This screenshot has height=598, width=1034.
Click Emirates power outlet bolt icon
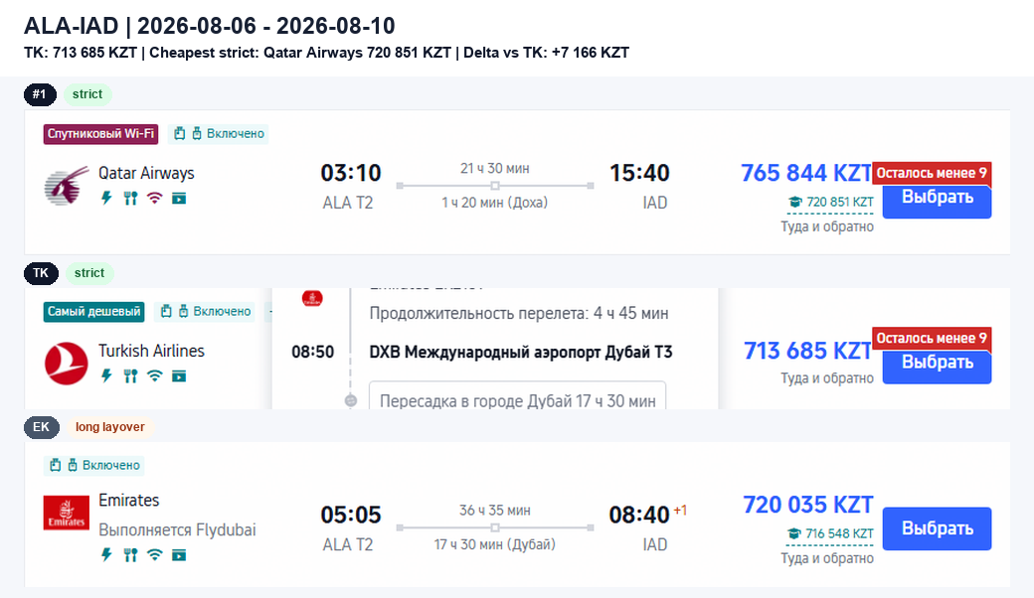106,554
